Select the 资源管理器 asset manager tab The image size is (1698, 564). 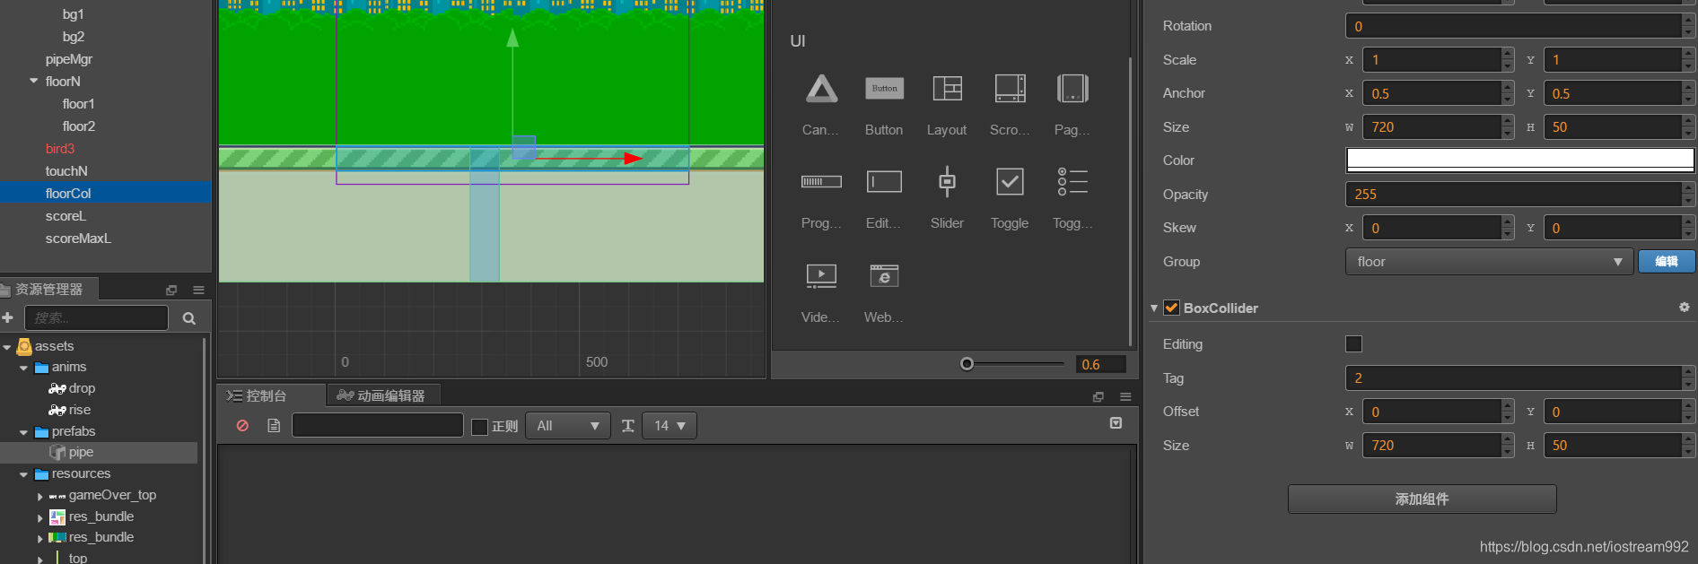tap(48, 290)
